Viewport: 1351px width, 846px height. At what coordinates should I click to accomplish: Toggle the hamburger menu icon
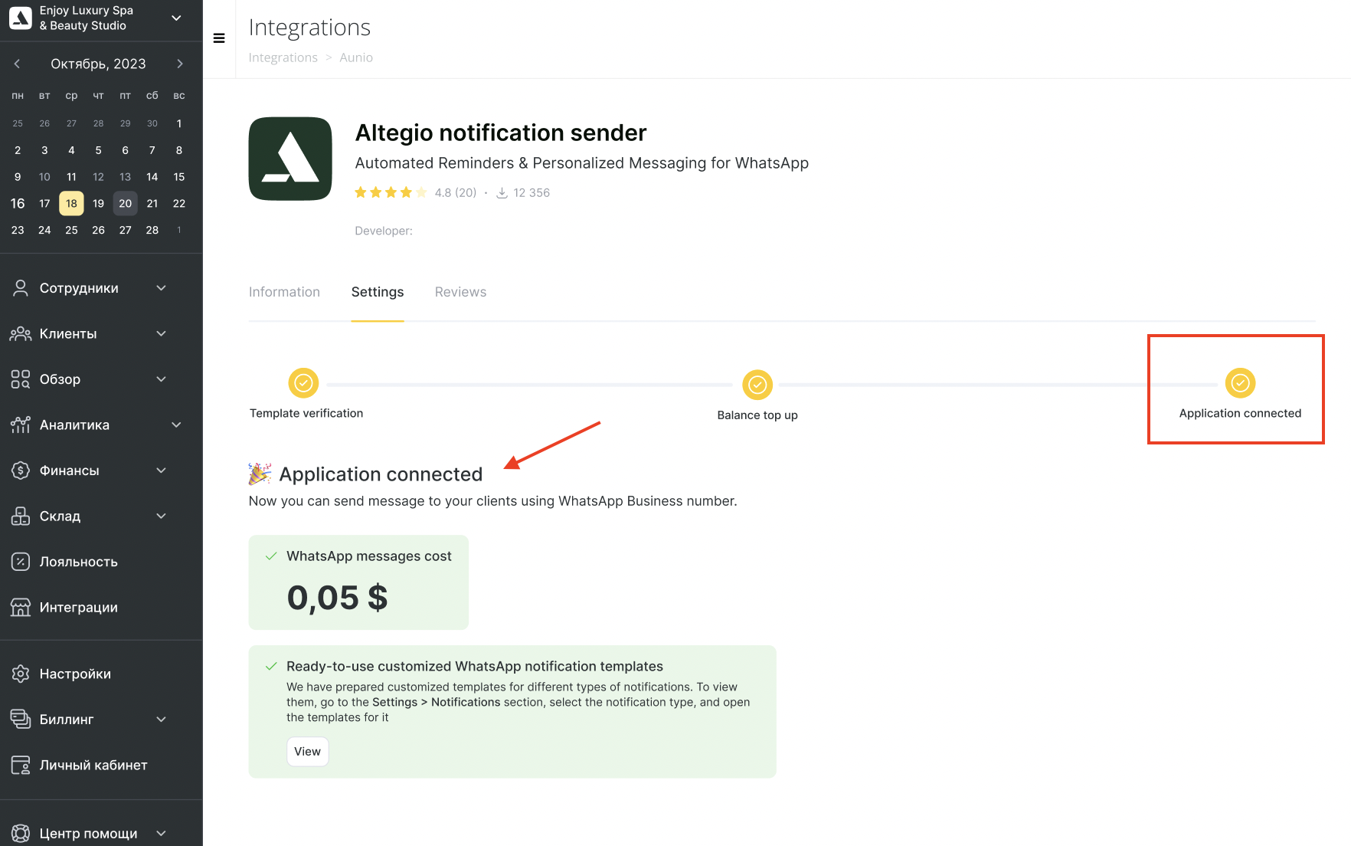[219, 38]
